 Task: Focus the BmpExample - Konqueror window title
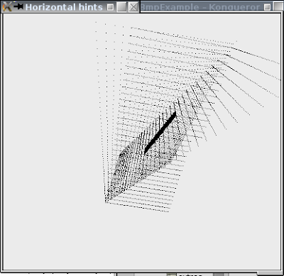click(x=200, y=7)
